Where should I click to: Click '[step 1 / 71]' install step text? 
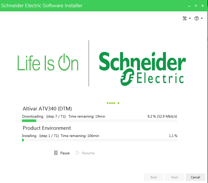pyautogui.click(x=49, y=136)
